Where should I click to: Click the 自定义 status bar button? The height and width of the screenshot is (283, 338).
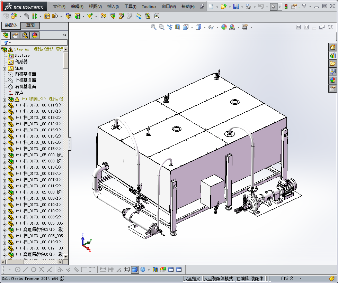(287, 279)
